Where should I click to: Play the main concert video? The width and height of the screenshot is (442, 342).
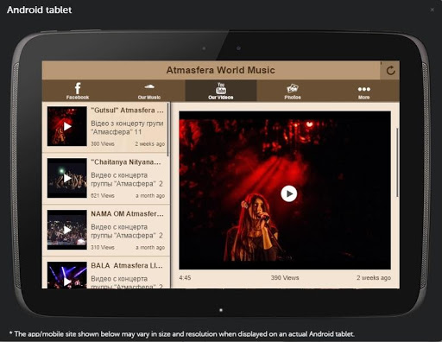pyautogui.click(x=289, y=193)
